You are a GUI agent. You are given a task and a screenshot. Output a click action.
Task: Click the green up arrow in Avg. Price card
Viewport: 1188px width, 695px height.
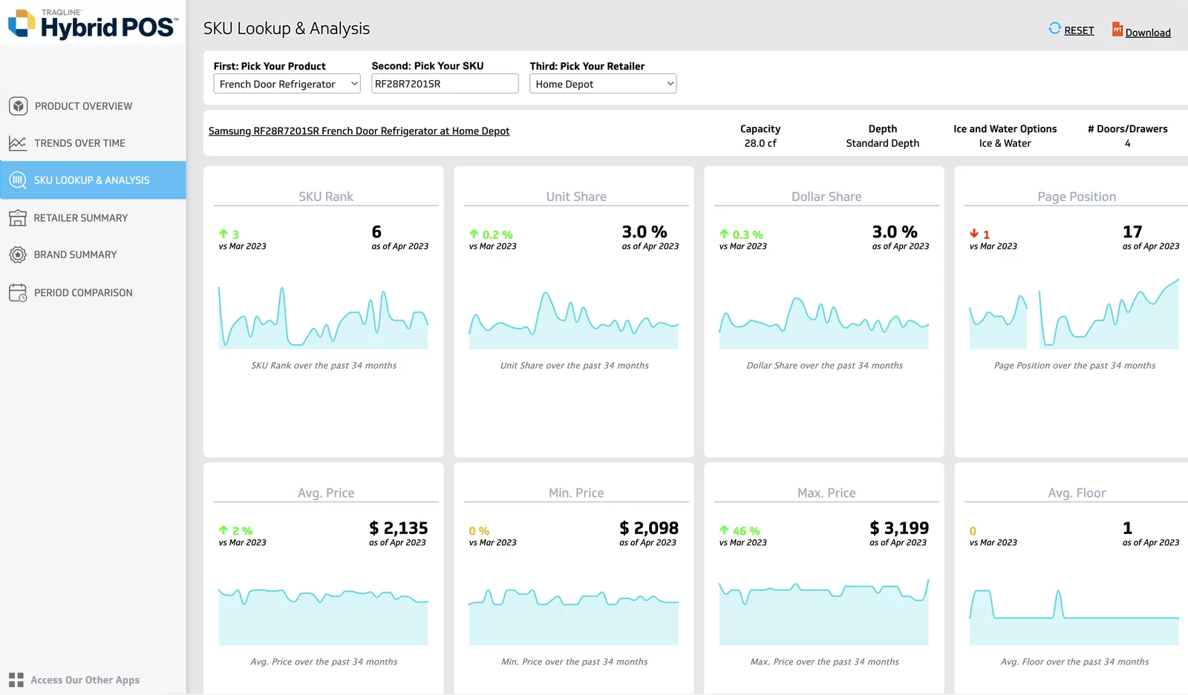(223, 530)
